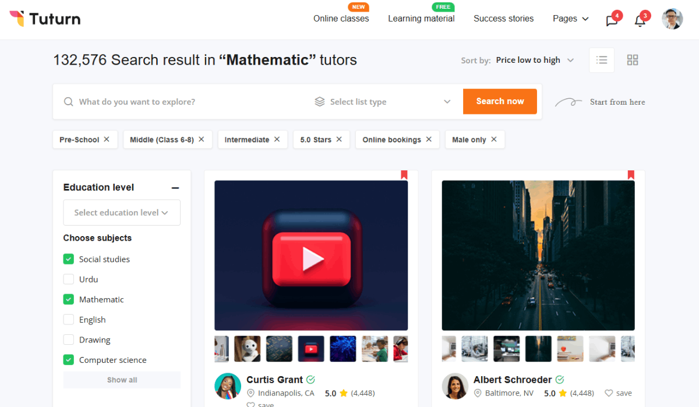Click the 'Choose subjects' heading
Screen dimensions: 699x407
point(97,238)
